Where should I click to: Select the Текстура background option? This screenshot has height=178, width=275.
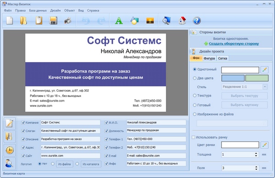click(194, 96)
